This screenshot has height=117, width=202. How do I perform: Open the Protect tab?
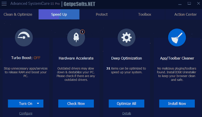point(102,14)
